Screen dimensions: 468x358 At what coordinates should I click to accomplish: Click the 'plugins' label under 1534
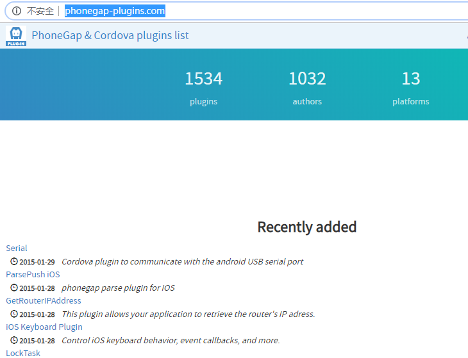point(204,102)
